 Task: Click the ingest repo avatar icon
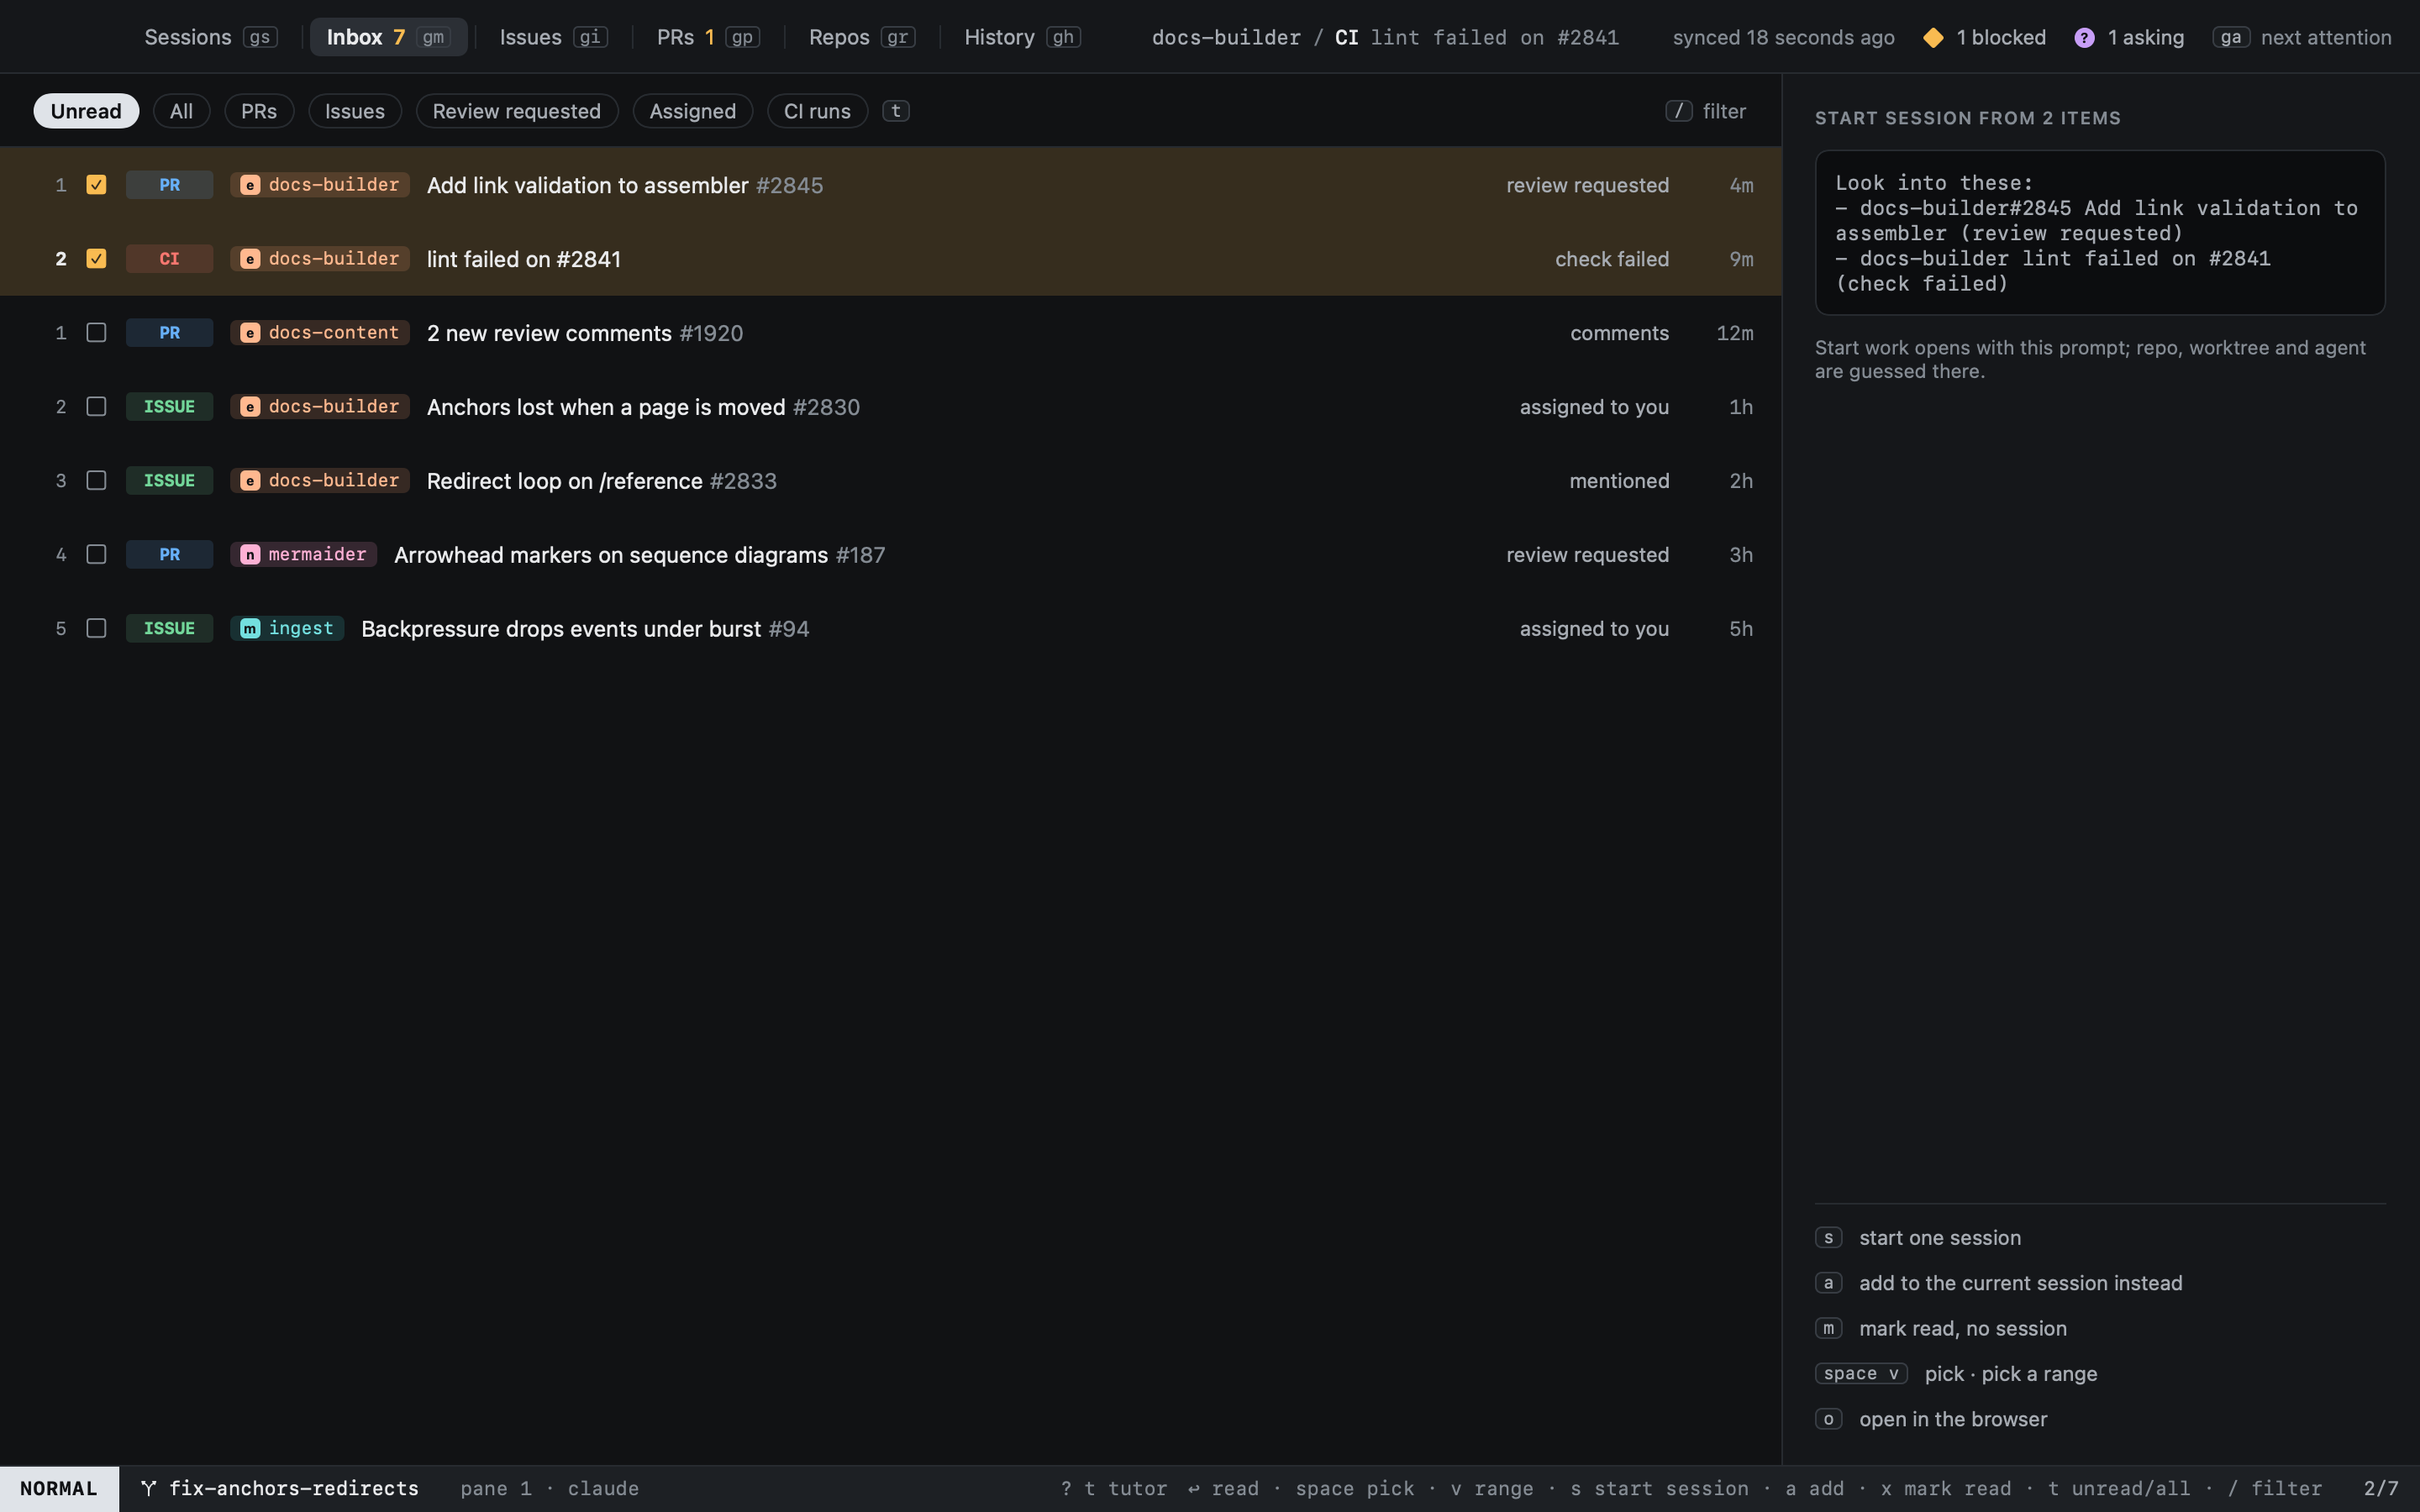250,628
